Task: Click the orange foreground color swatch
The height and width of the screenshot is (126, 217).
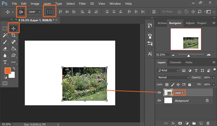Action: point(7,70)
